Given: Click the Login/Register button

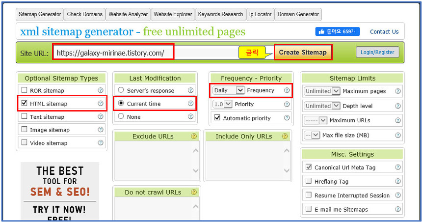Looking at the screenshot, I should 377,52.
